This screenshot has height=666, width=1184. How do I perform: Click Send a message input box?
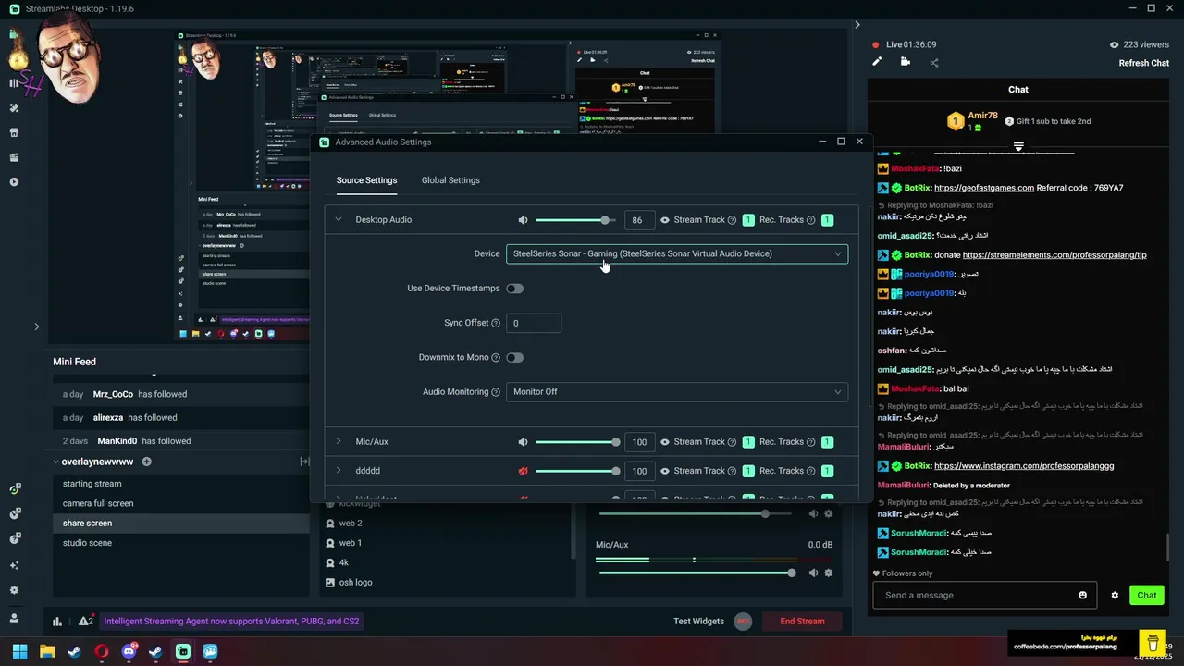coord(984,595)
